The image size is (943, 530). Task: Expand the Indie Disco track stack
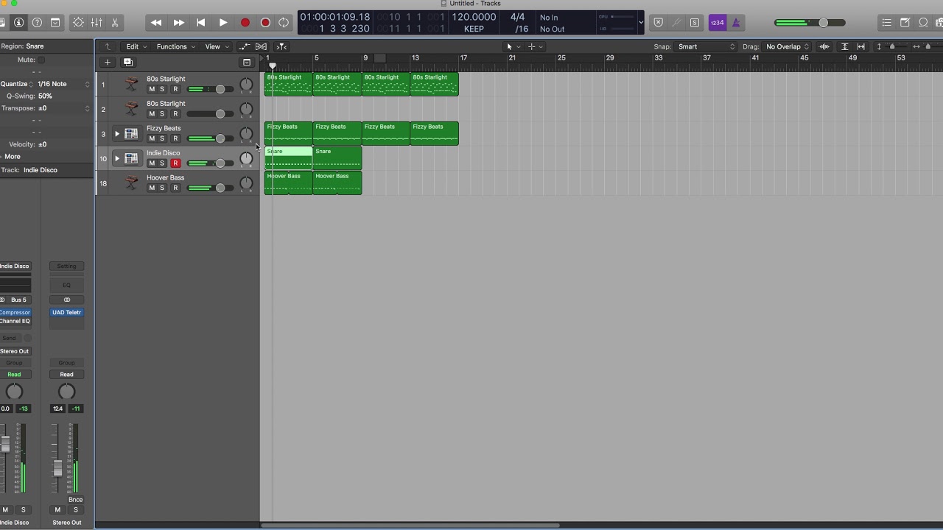click(116, 158)
